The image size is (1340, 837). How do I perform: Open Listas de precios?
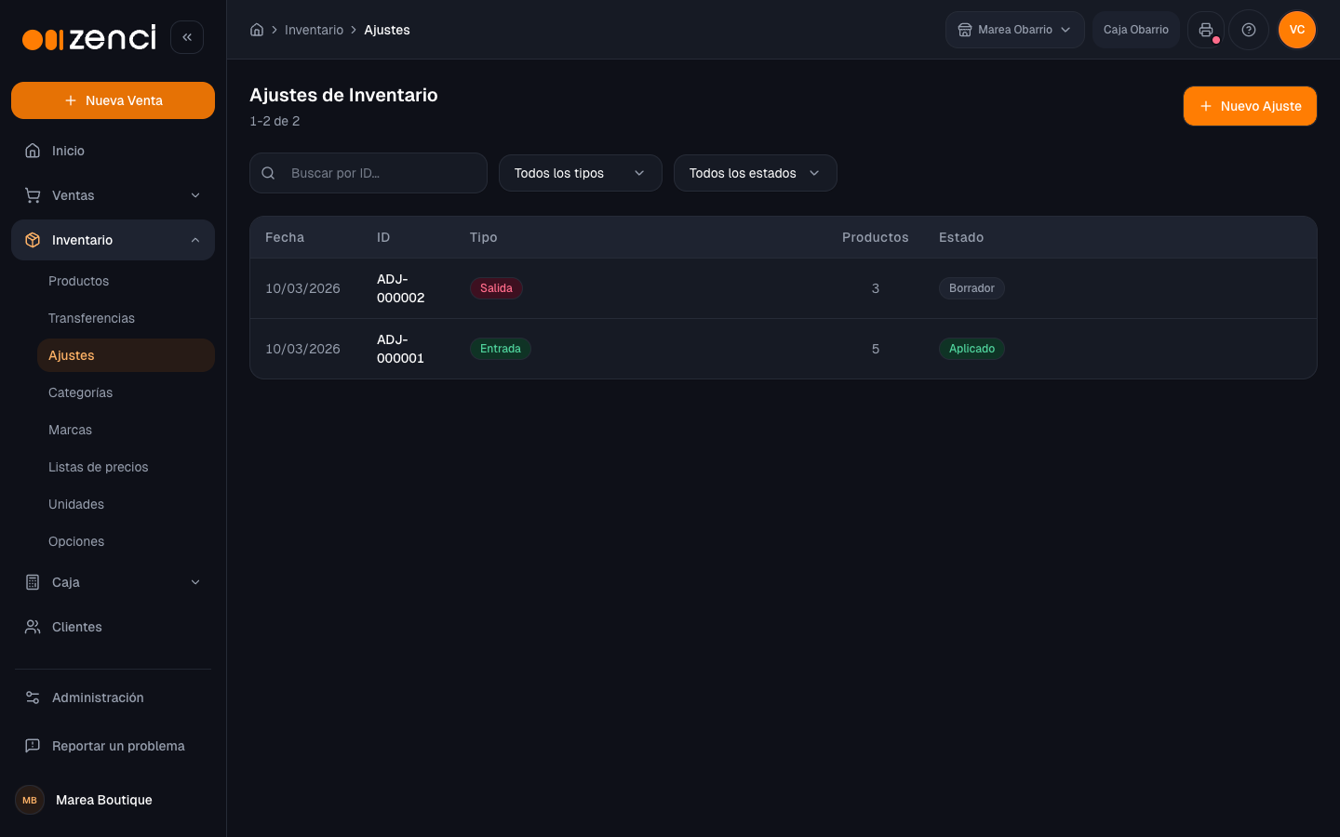pos(126,467)
